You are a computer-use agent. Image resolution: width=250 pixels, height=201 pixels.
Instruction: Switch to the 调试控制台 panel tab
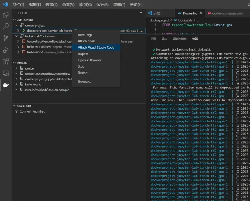[180, 39]
